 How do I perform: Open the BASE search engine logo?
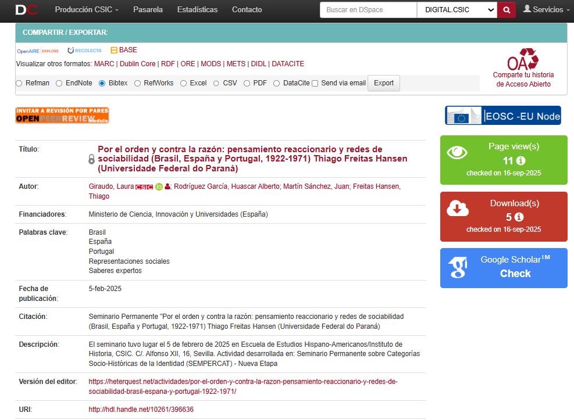point(124,50)
